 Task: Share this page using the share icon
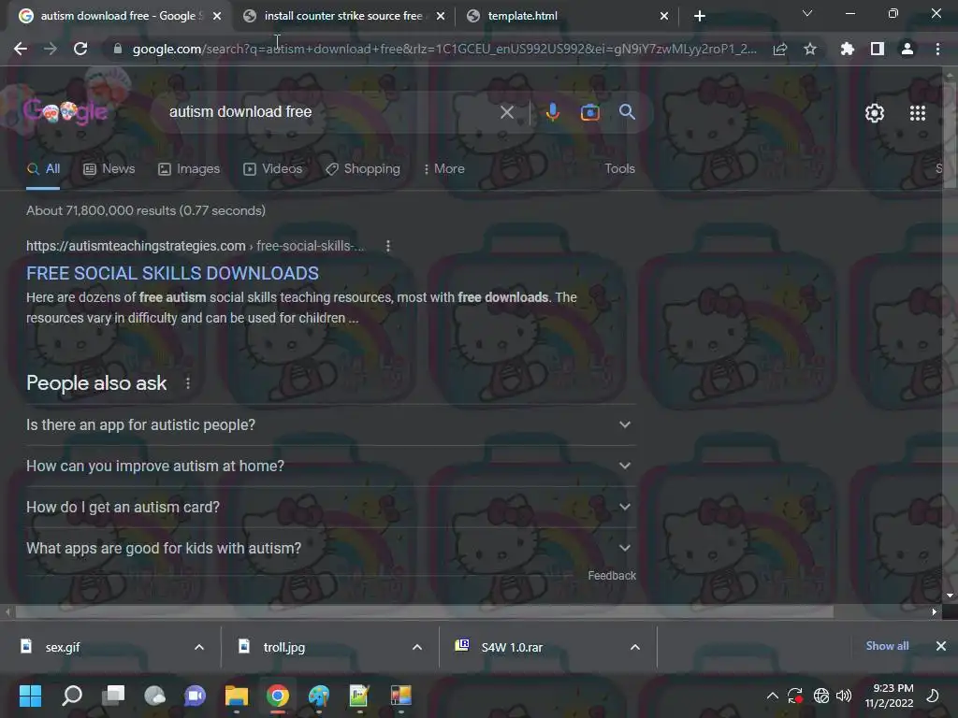780,49
